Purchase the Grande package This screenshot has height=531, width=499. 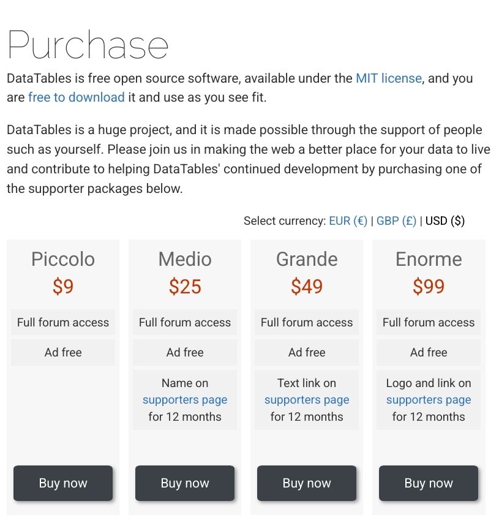[307, 483]
